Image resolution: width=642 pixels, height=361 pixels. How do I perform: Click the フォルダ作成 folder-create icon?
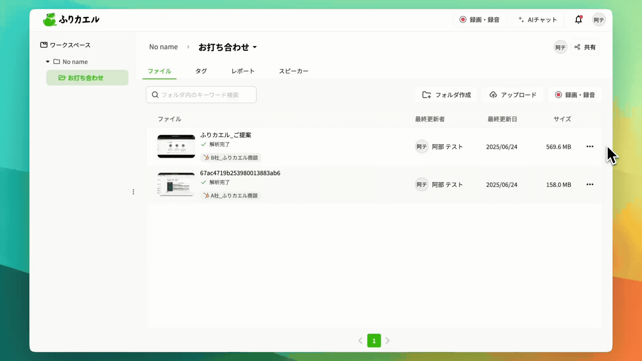426,95
